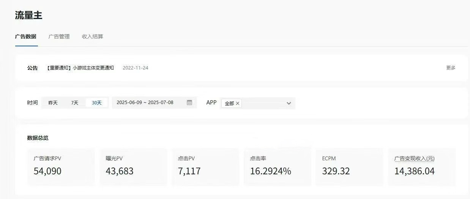
Task: Click the 点击PV value 7,117
Action: point(189,171)
